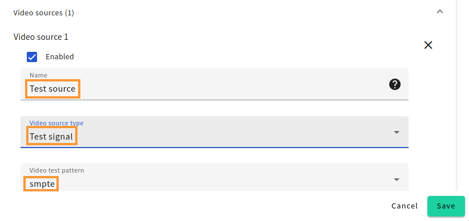Image resolution: width=469 pixels, height=221 pixels.
Task: Click the Video test pattern label
Action: (57, 170)
